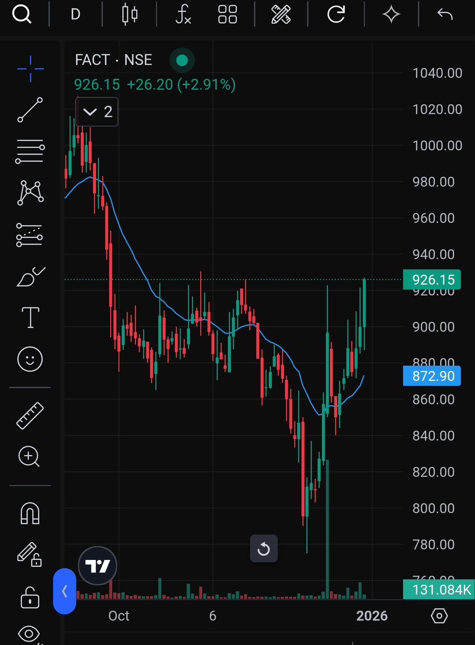Screen dimensions: 475x645
Task: Toggle hide all drawings eye icon
Action: (x=29, y=634)
